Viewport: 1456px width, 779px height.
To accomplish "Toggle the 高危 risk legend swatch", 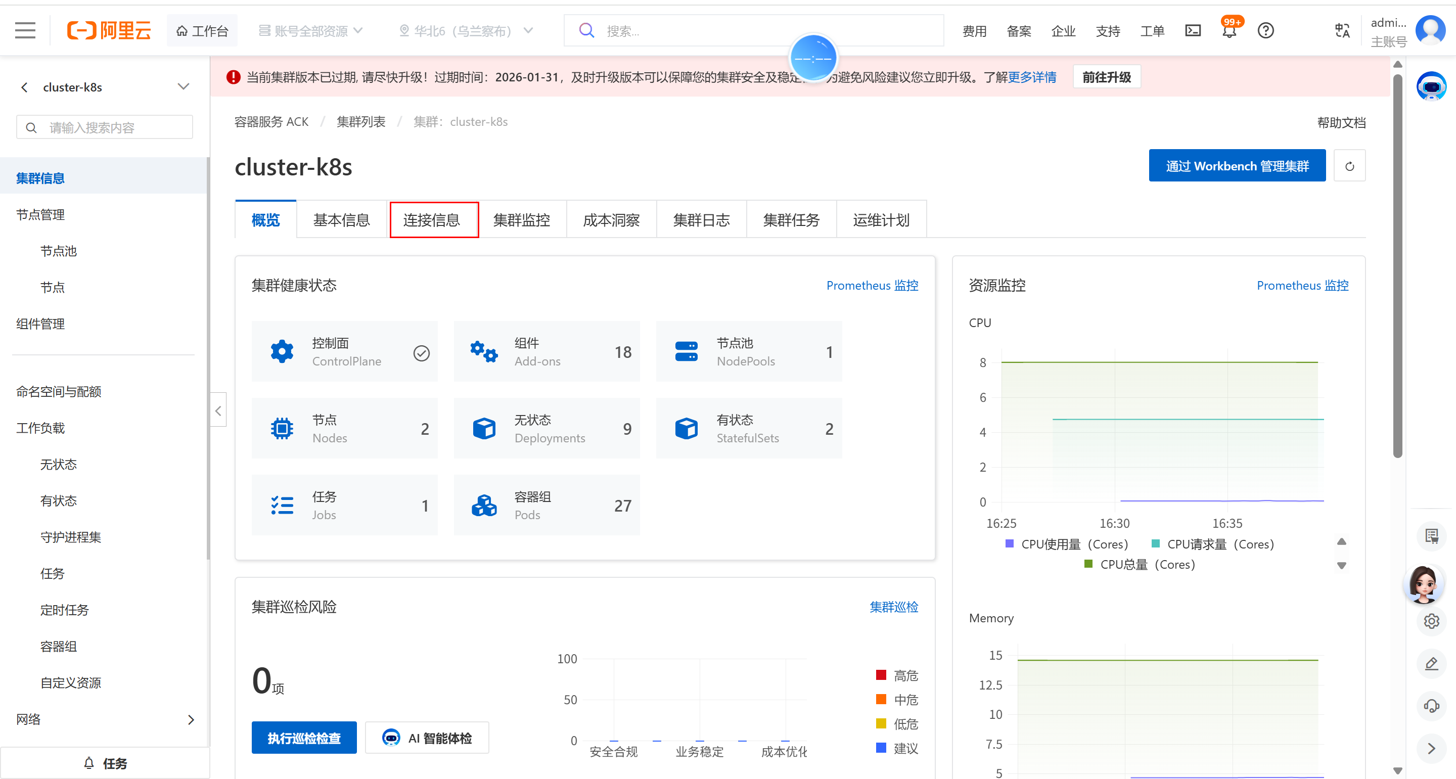I will (881, 675).
